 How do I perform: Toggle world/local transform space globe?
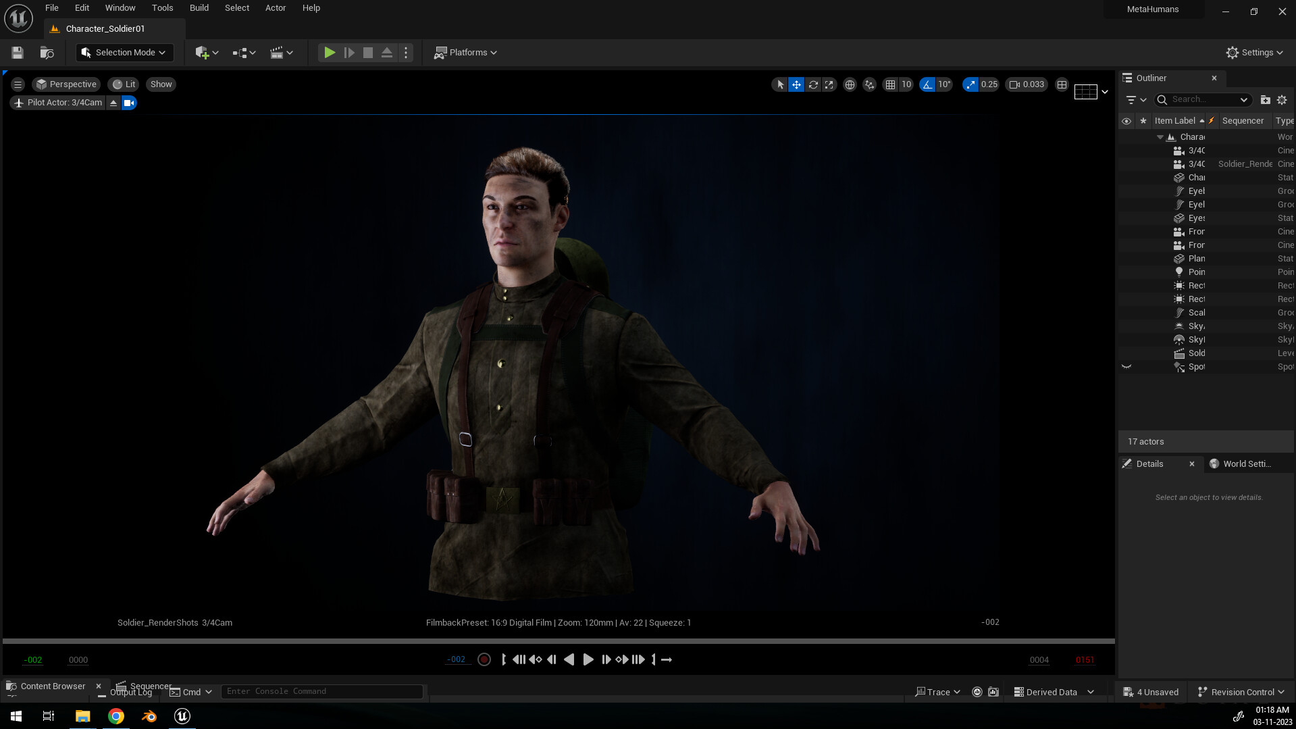(x=850, y=84)
